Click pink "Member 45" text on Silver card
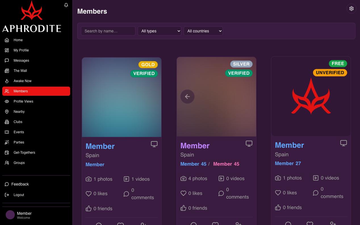360x225 pixels. point(226,164)
